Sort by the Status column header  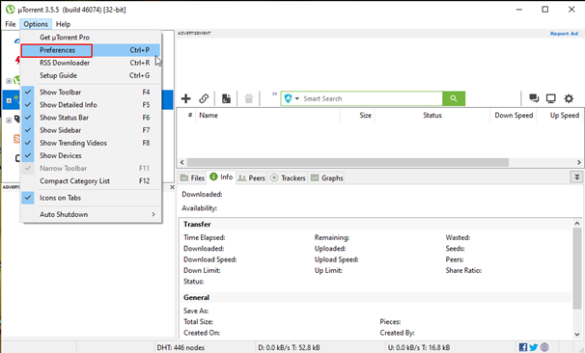pyautogui.click(x=432, y=116)
